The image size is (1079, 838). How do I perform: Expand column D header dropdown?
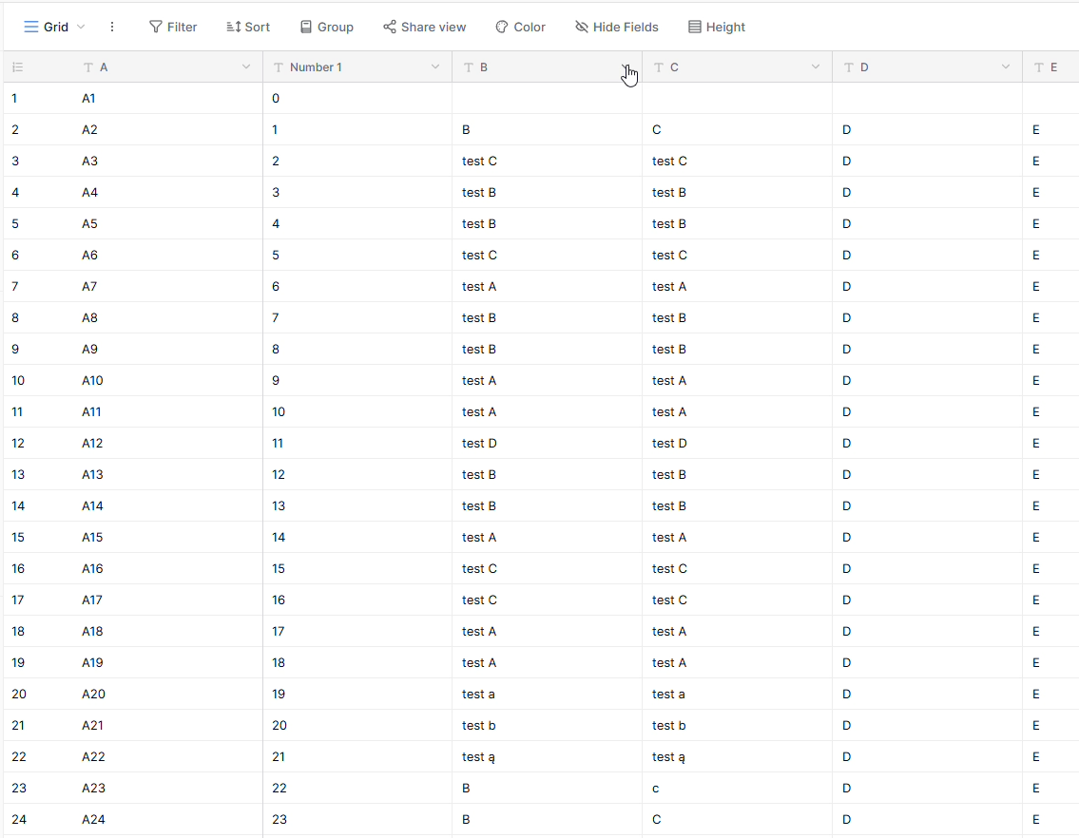click(x=1006, y=67)
